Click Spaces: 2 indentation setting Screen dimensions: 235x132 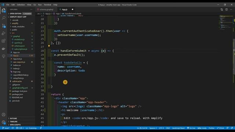point(153,128)
